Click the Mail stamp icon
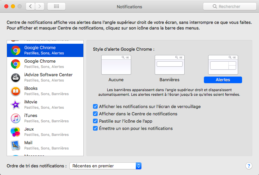 coord(16,145)
